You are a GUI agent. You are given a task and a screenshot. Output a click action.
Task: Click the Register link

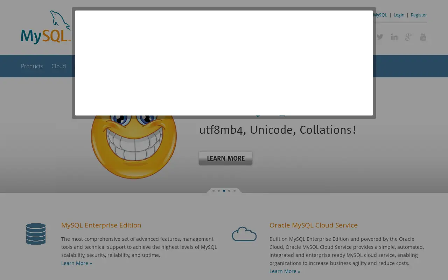point(419,15)
